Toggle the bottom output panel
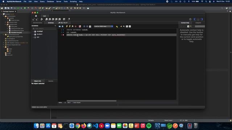This screenshot has height=130, width=232. (x=198, y=19)
